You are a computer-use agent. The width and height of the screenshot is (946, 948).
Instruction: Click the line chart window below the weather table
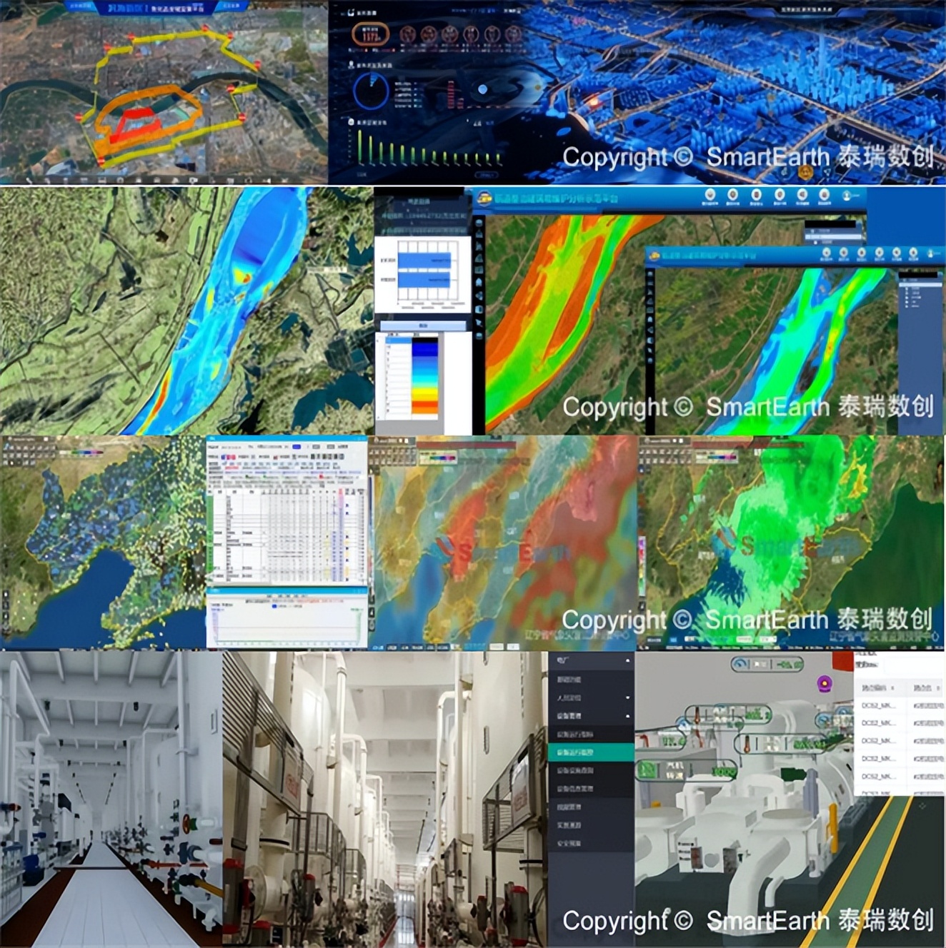pyautogui.click(x=287, y=618)
